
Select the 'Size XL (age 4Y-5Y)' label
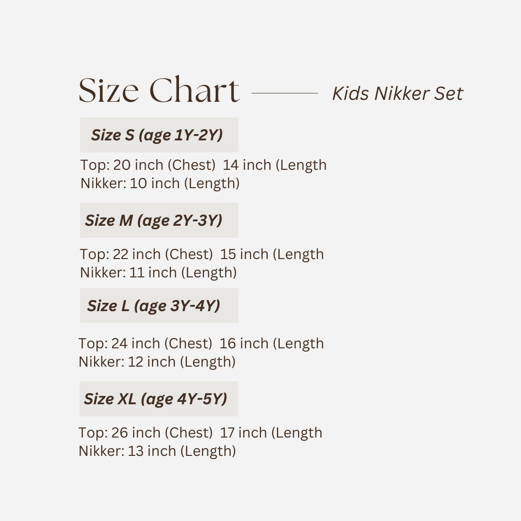(x=156, y=399)
